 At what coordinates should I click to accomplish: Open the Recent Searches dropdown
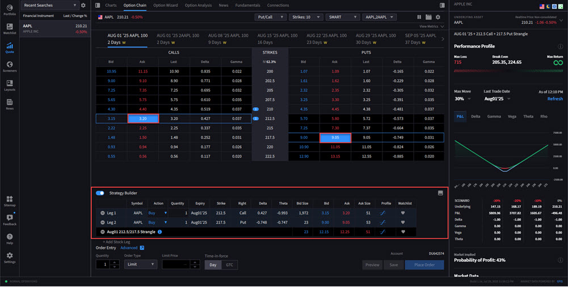[49, 6]
